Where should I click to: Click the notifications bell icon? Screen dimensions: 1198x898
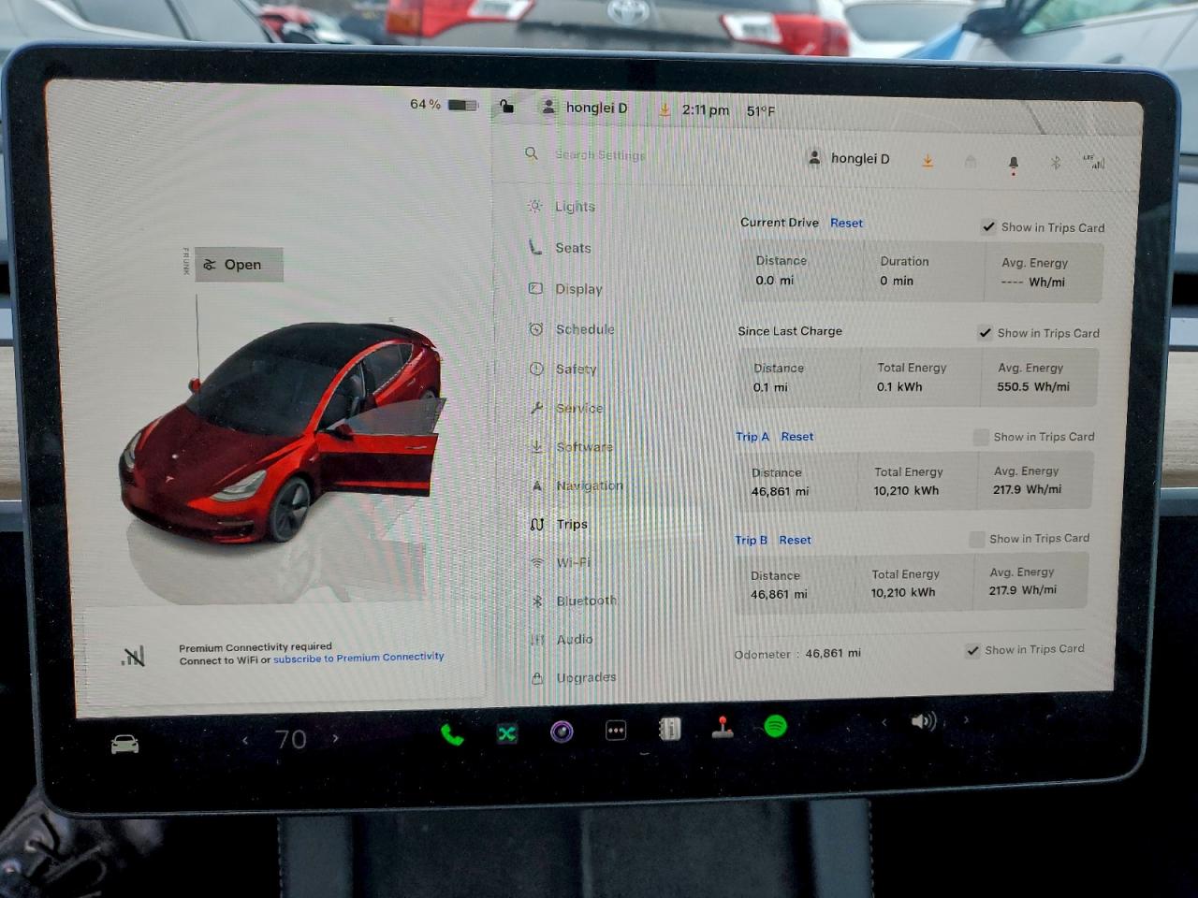point(1013,161)
